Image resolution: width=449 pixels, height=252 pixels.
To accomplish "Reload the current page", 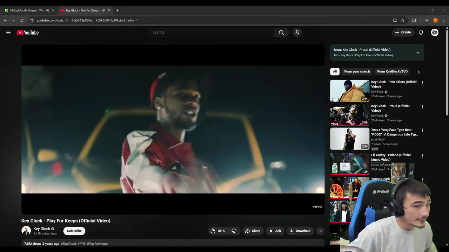I will coord(22,20).
